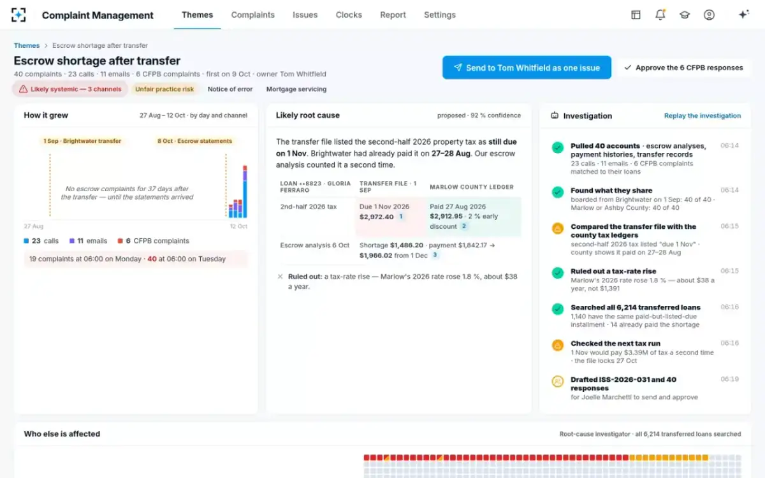Approve the 6 CFPB responses

point(683,68)
